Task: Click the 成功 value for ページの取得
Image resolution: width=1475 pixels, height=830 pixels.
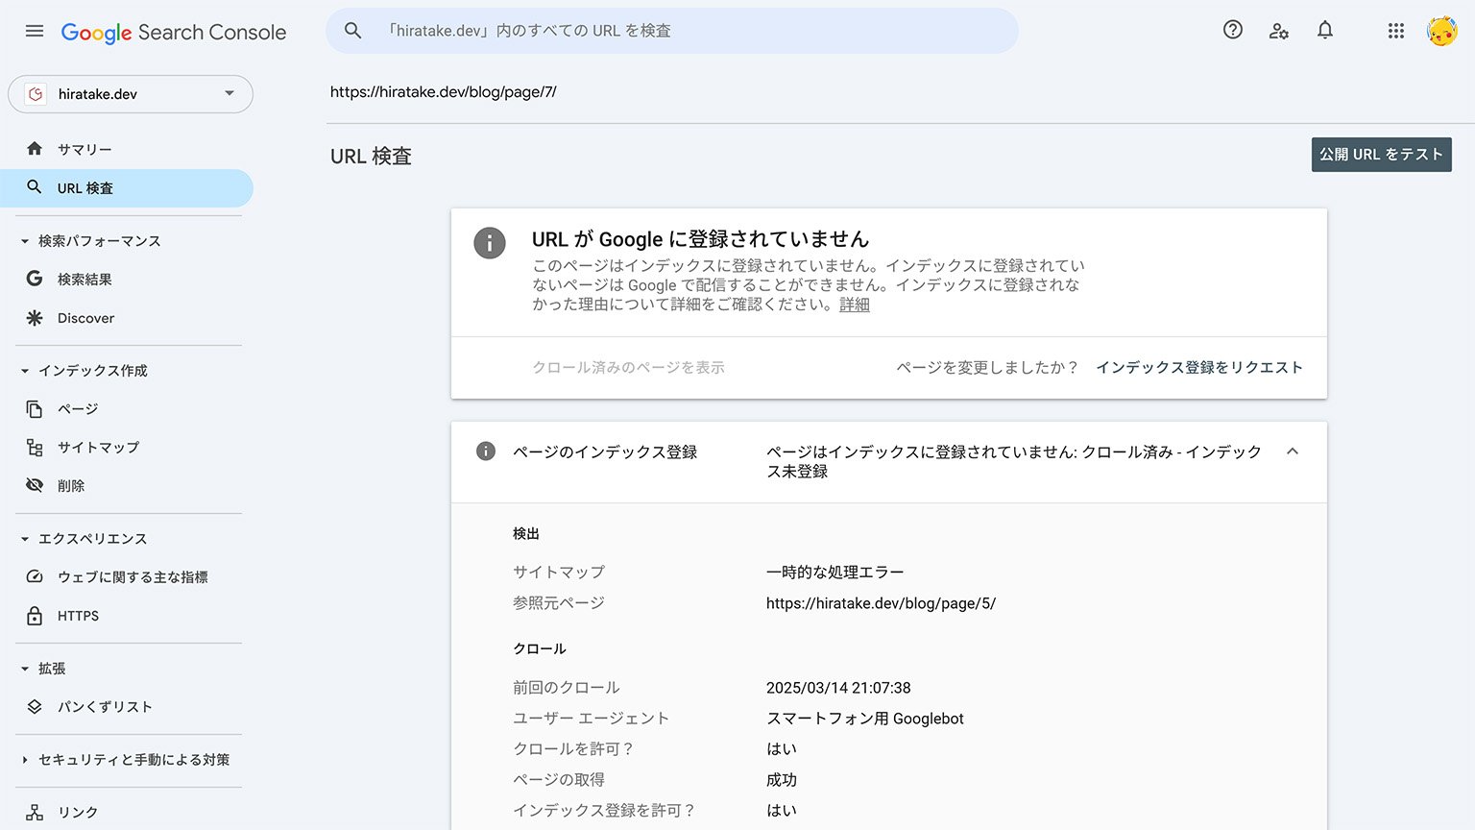Action: tap(782, 780)
